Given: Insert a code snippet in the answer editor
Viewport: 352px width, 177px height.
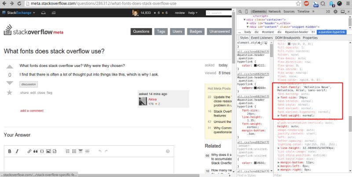Looking at the screenshot, I should pyautogui.click(x=55, y=151).
